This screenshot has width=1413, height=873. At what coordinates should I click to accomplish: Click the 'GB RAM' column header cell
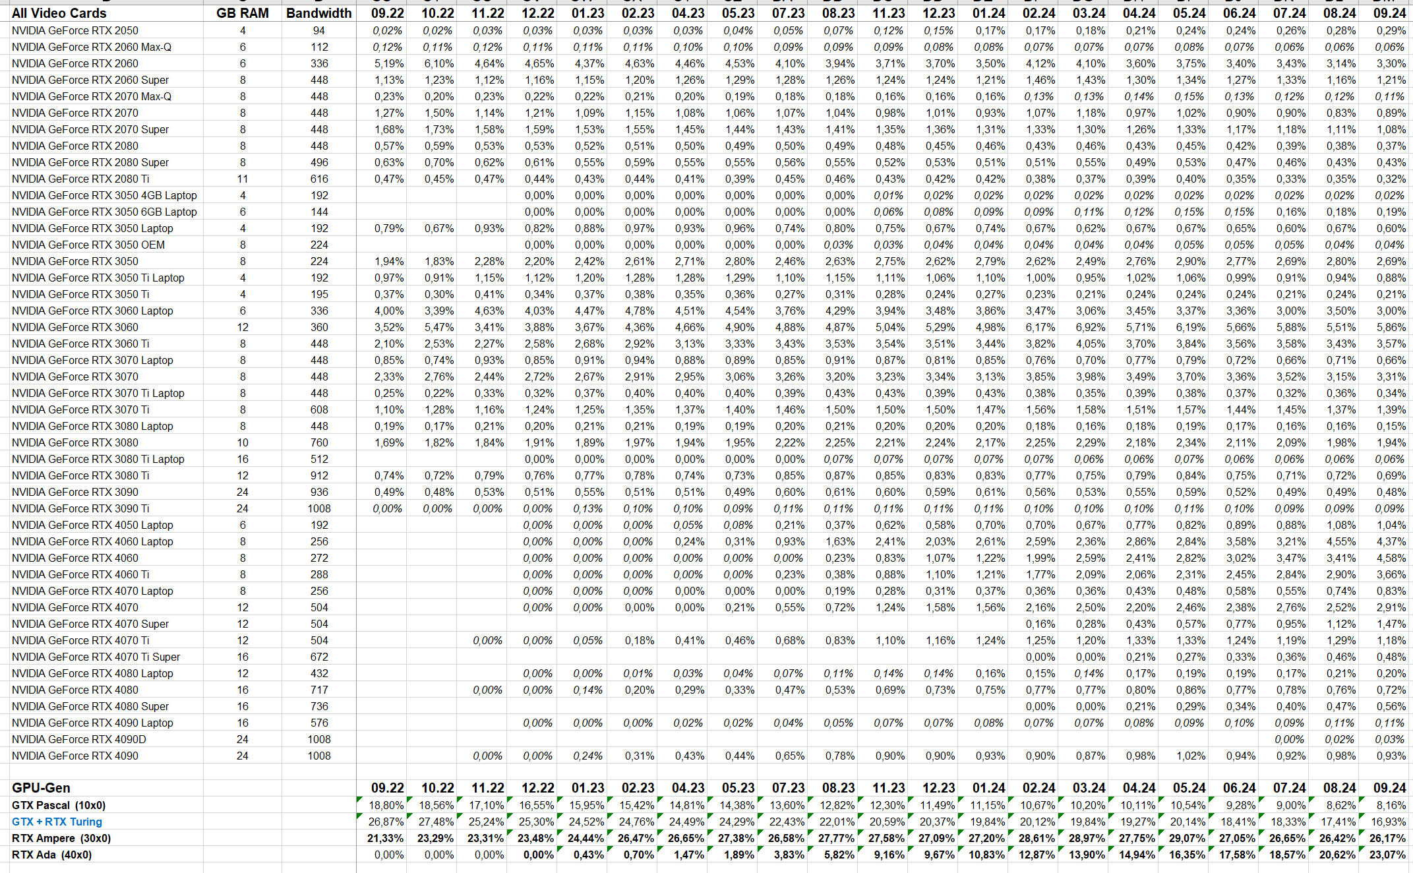tap(242, 13)
